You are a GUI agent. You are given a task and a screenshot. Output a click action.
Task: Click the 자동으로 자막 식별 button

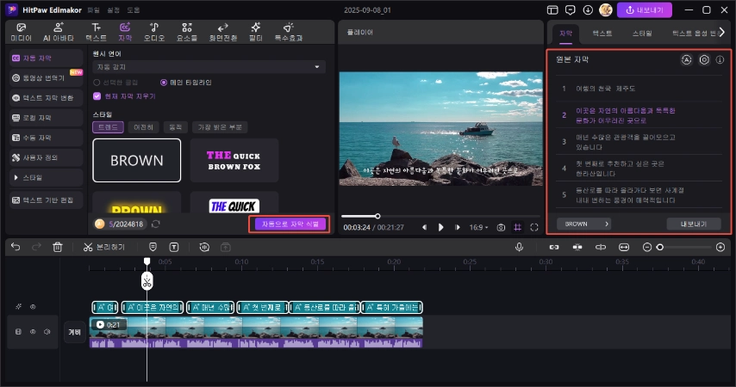pyautogui.click(x=290, y=224)
